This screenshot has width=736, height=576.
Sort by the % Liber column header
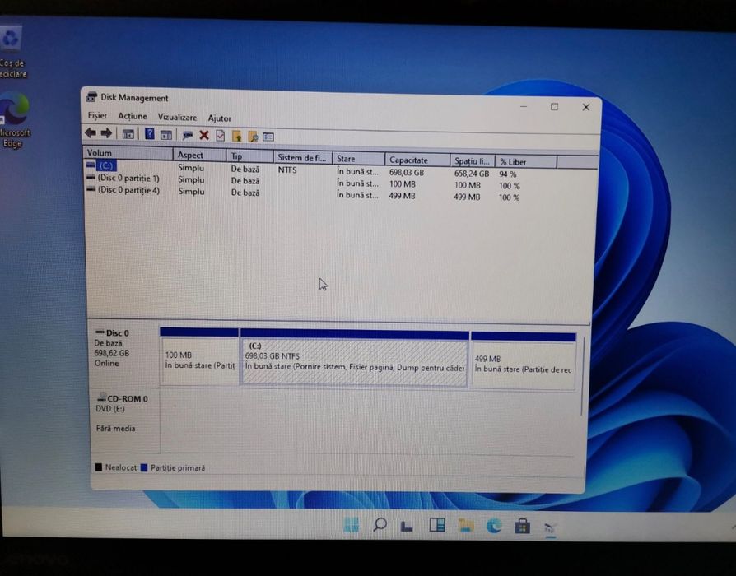[x=526, y=162]
